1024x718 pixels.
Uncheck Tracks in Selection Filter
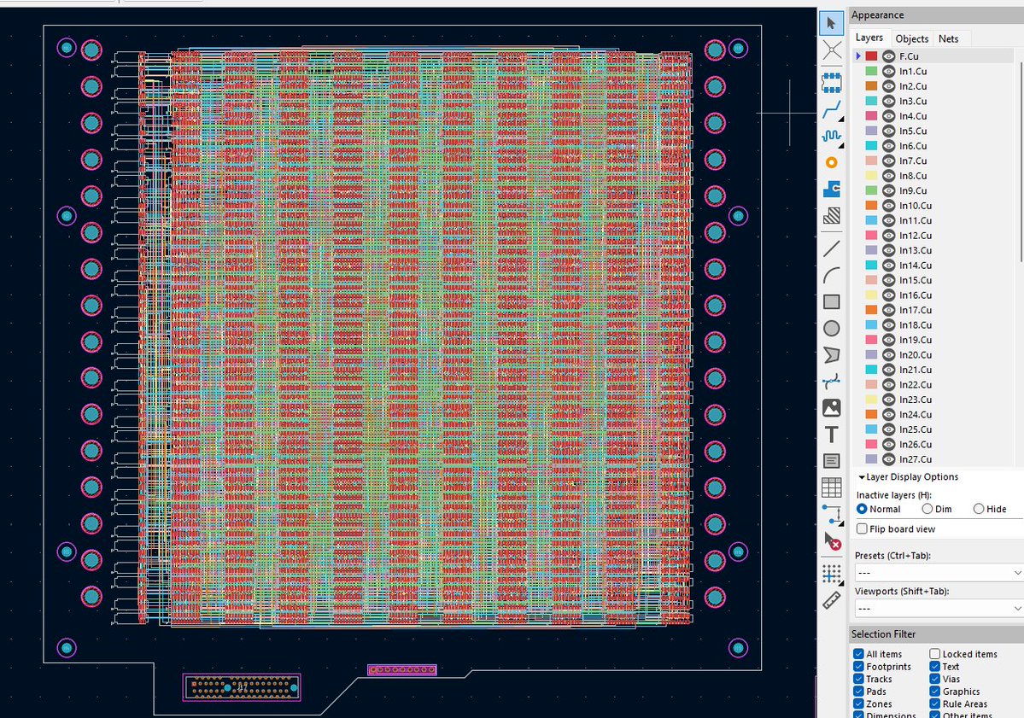pyautogui.click(x=858, y=679)
